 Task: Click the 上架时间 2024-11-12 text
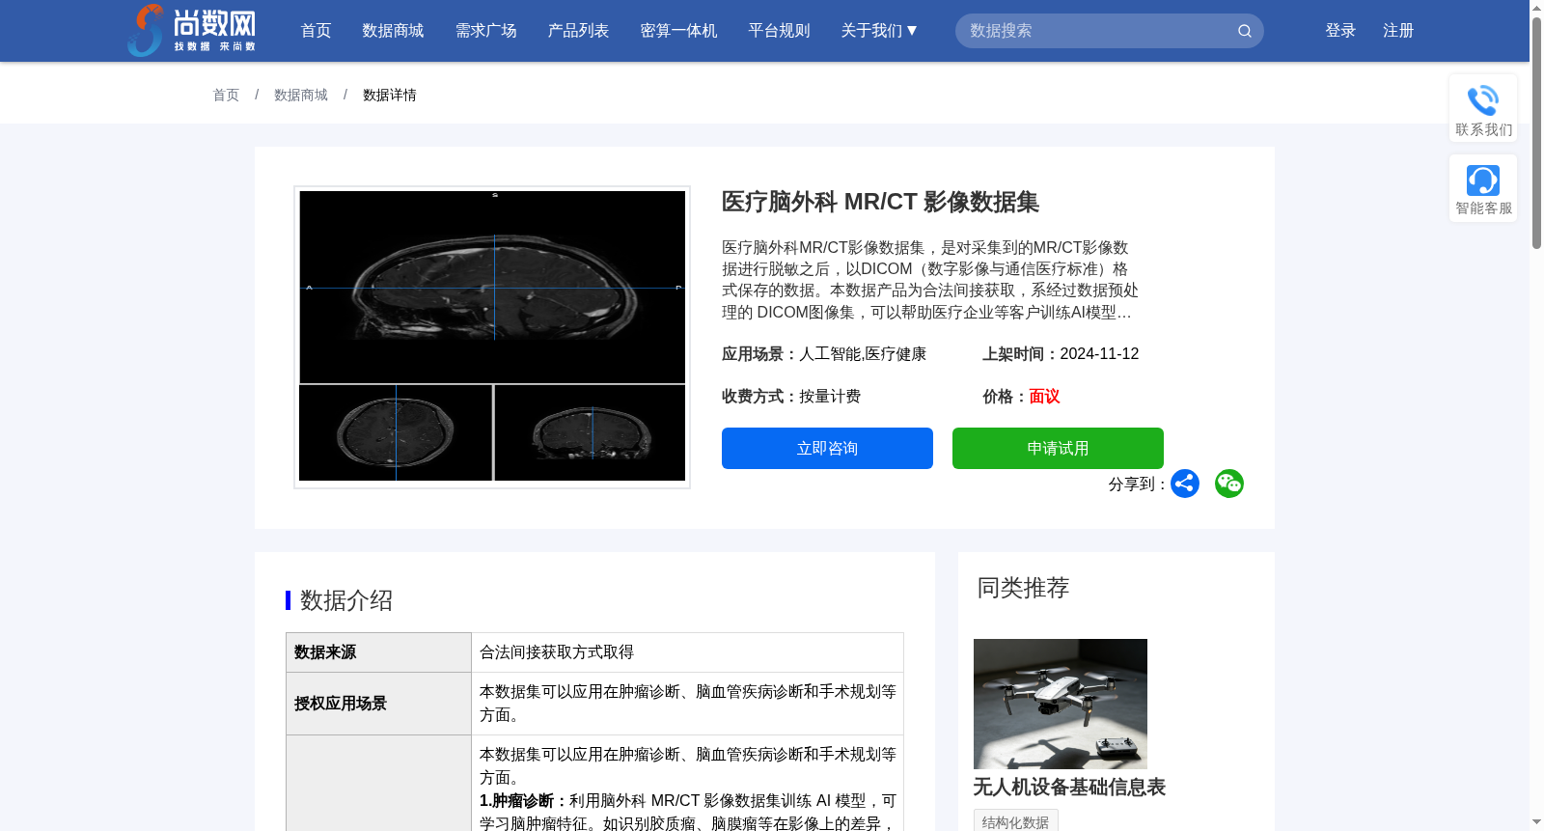pos(1061,353)
